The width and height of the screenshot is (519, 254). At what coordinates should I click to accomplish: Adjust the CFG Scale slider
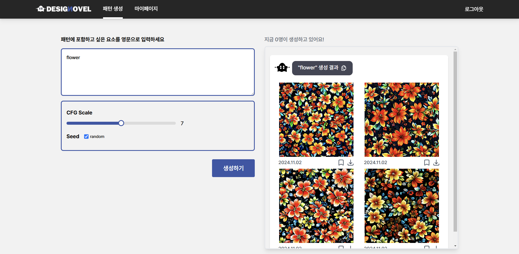pos(121,123)
